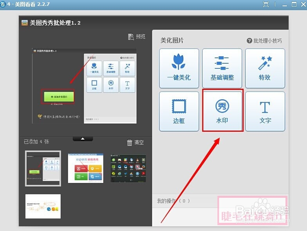The height and width of the screenshot is (231, 307).
Task: Open the 边框 border tool
Action: 179,111
